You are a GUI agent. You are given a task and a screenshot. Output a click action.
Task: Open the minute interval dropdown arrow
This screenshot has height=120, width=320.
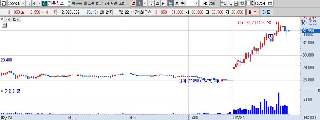point(196,3)
